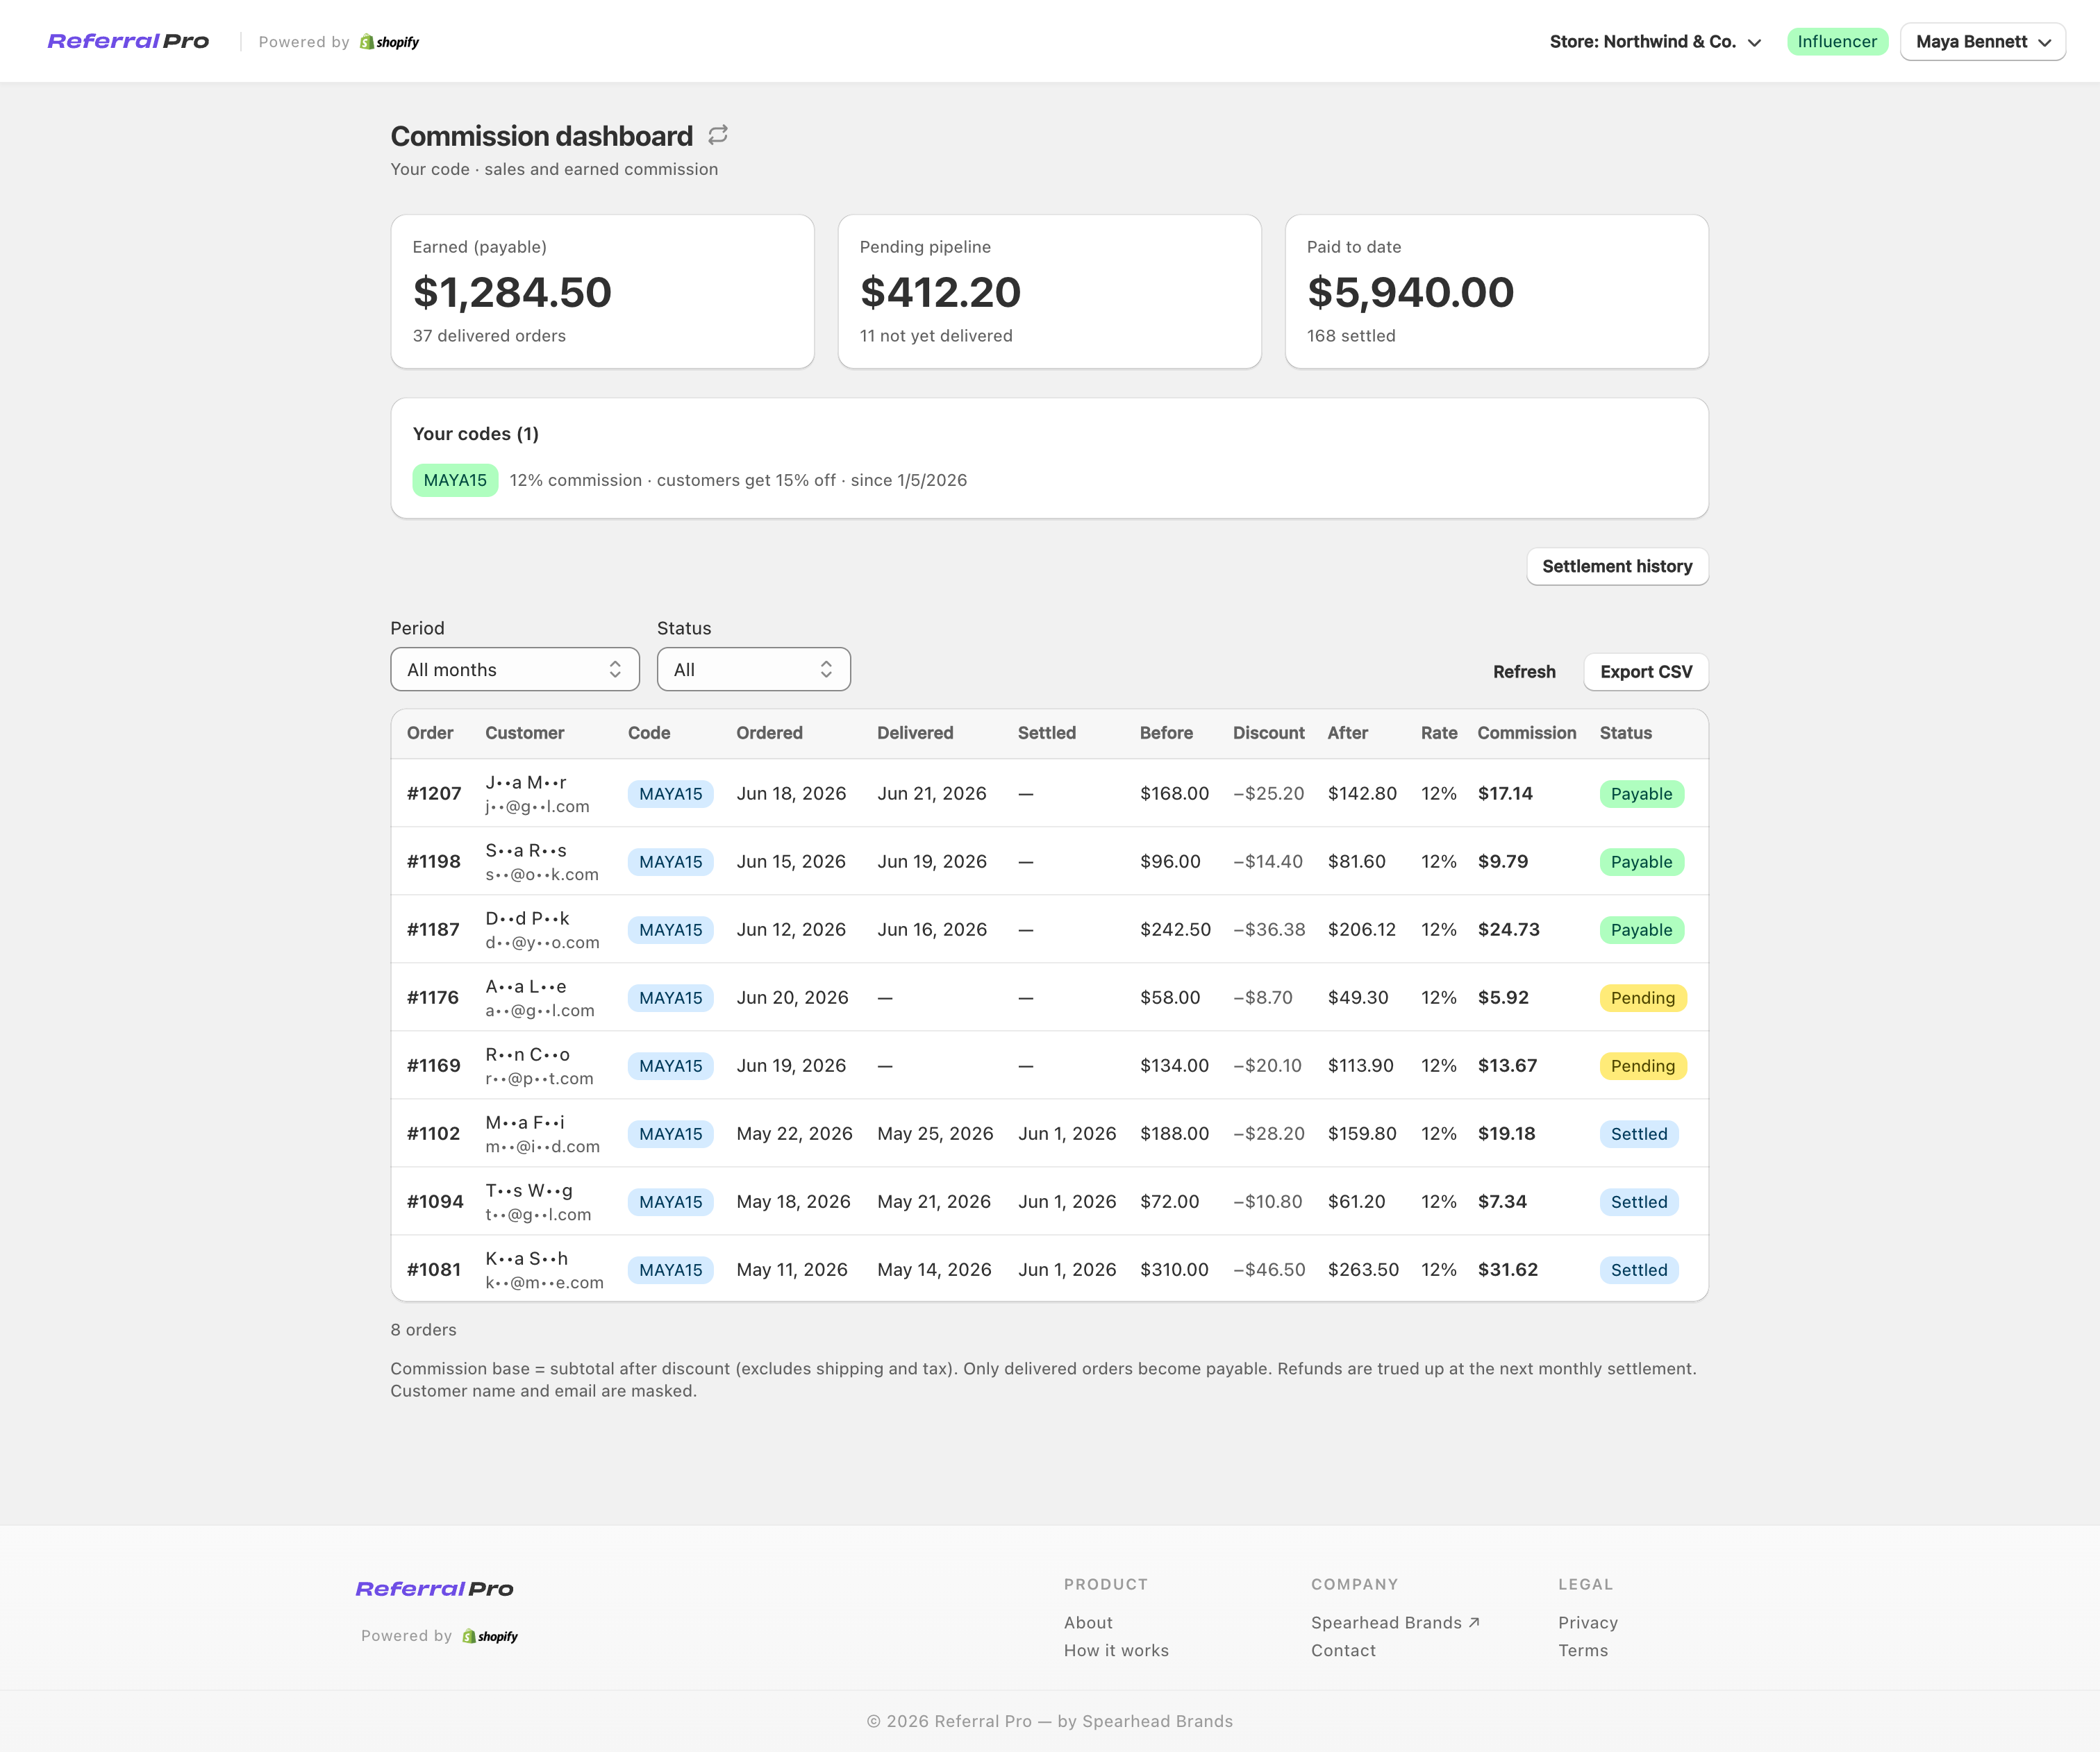Click the Export CSV button
2100x1752 pixels.
(1646, 672)
